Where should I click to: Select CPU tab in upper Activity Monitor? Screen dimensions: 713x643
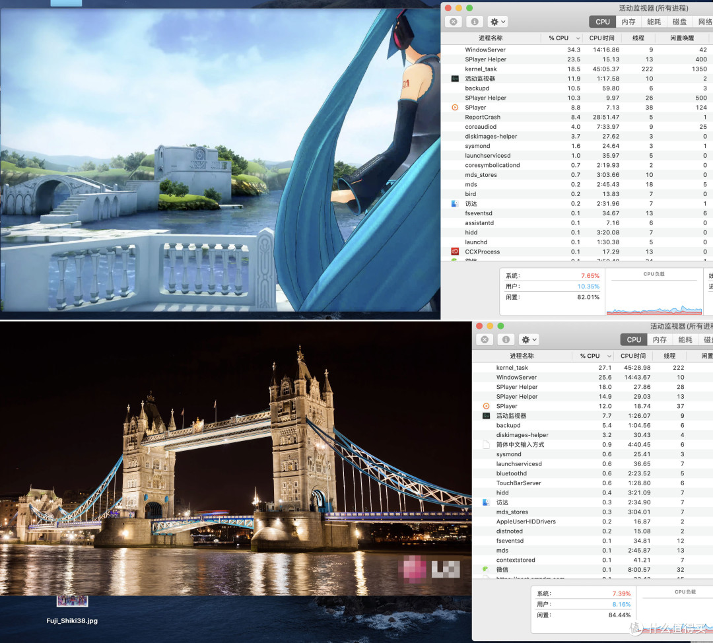603,21
